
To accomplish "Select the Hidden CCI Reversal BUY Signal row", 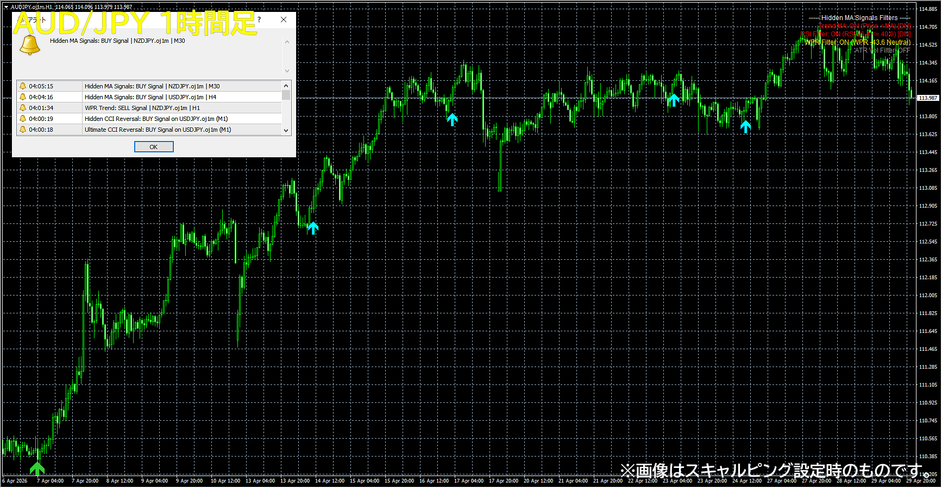I will [x=150, y=119].
